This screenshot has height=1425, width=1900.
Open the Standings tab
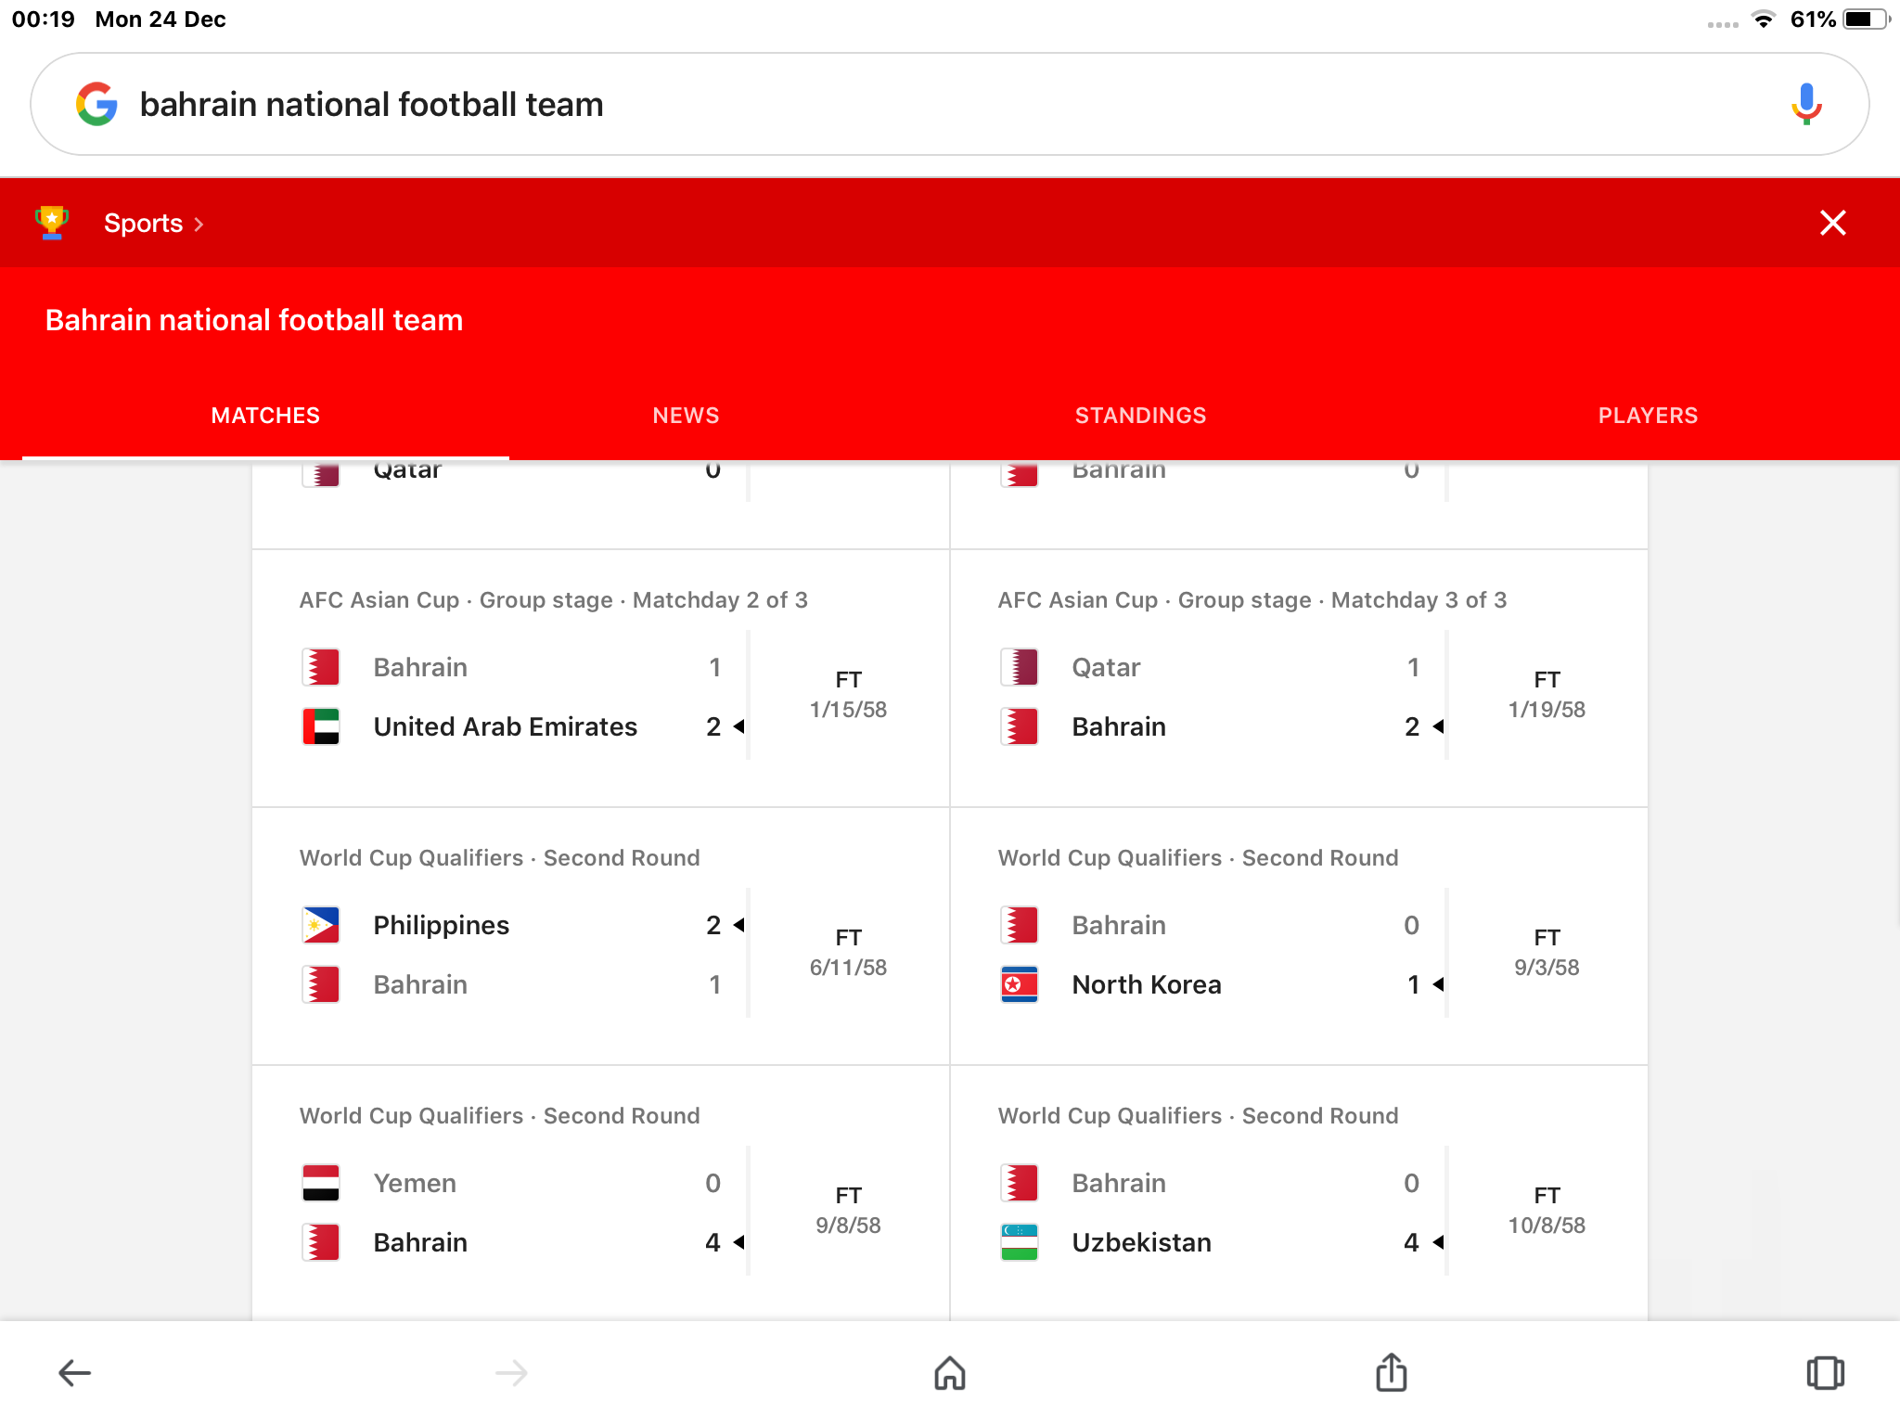pyautogui.click(x=1140, y=416)
